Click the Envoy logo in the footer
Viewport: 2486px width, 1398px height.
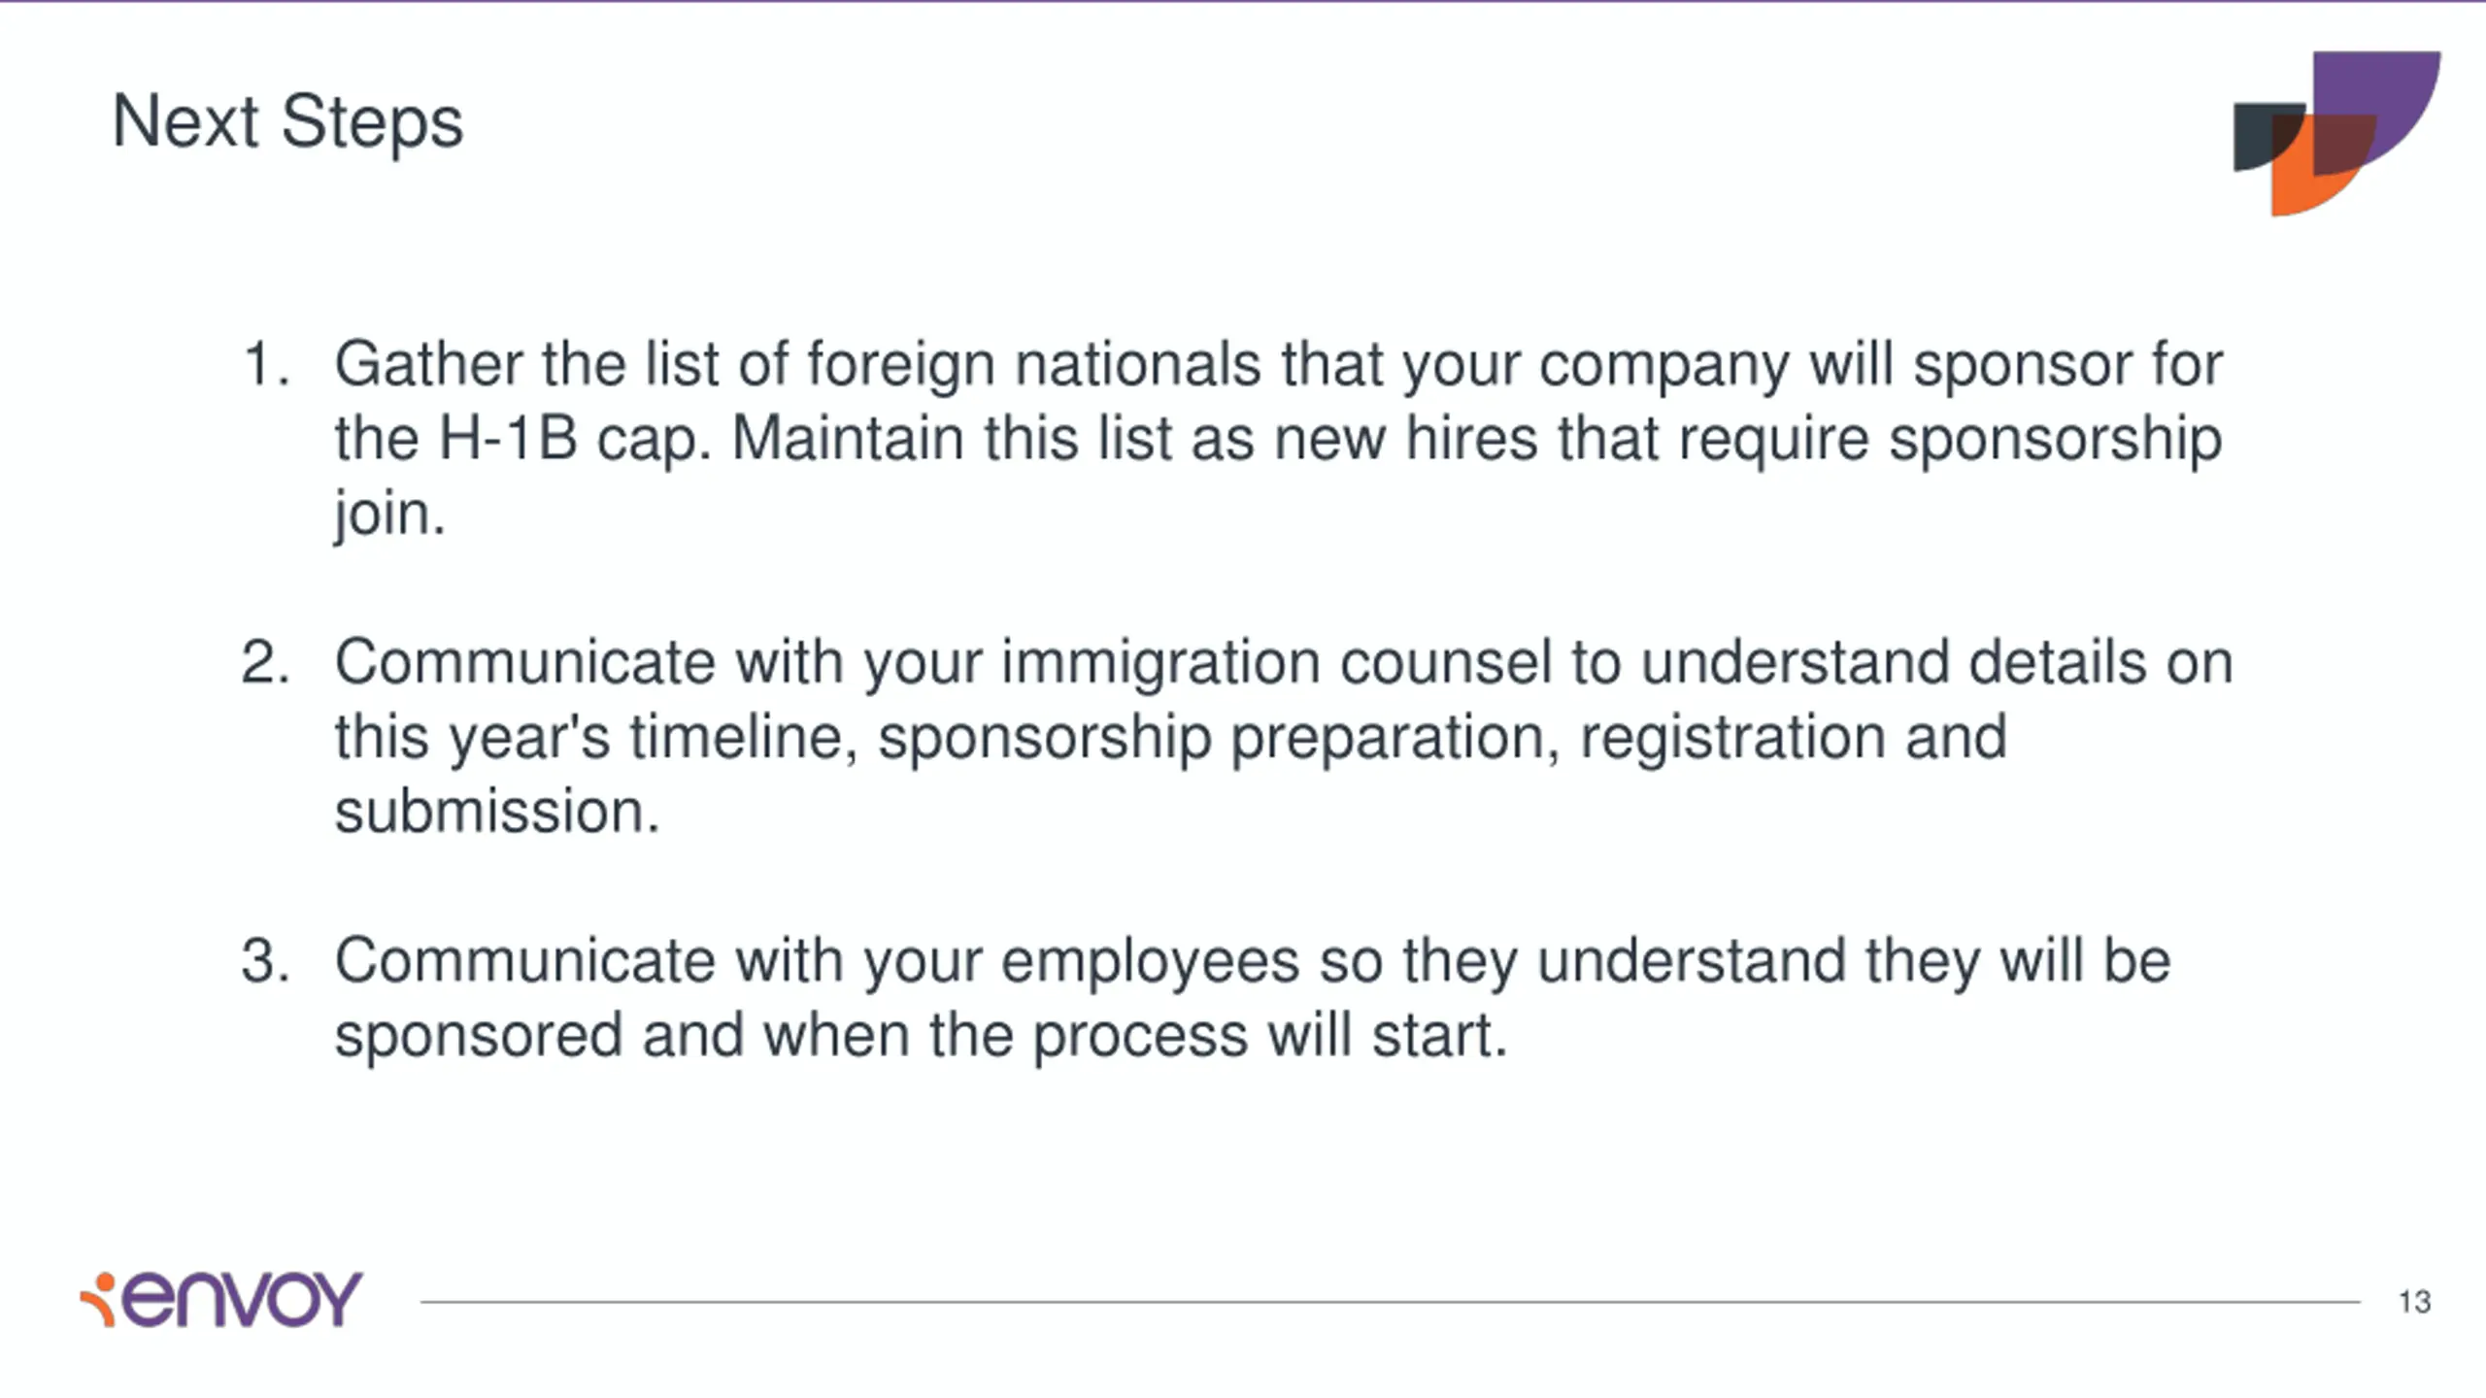click(x=220, y=1299)
